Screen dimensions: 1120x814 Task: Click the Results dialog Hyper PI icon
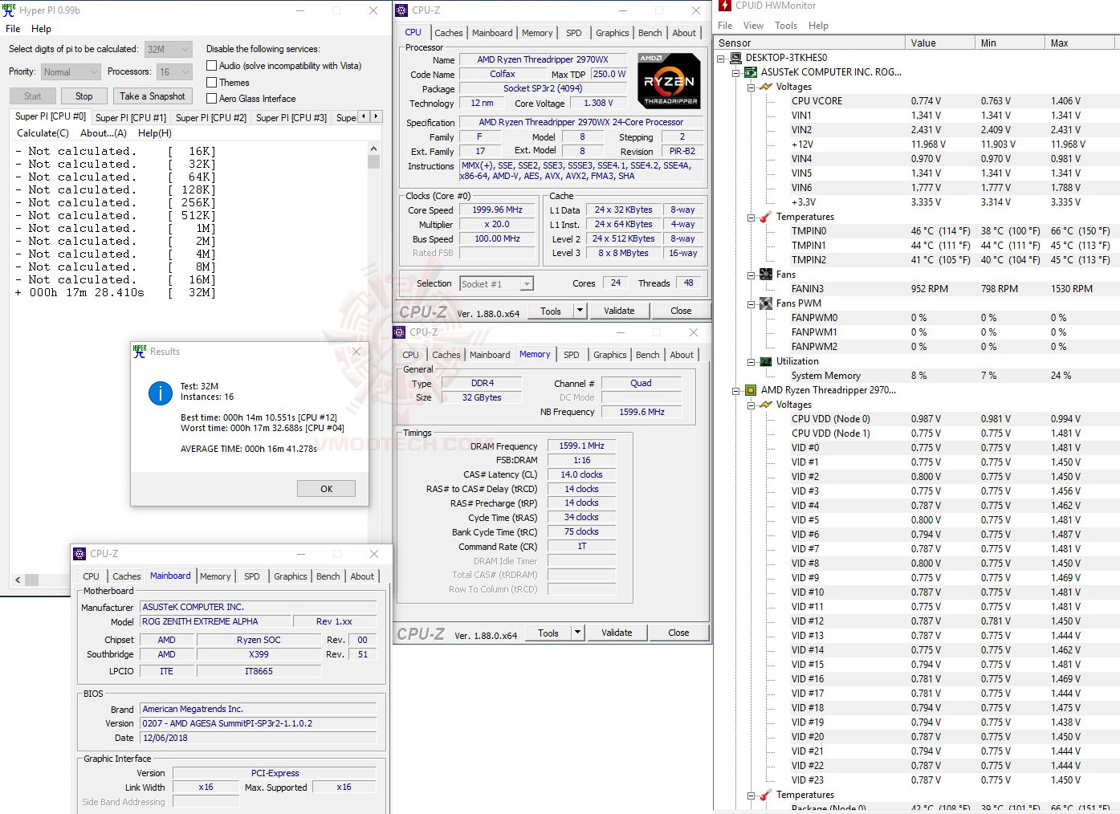pyautogui.click(x=140, y=351)
